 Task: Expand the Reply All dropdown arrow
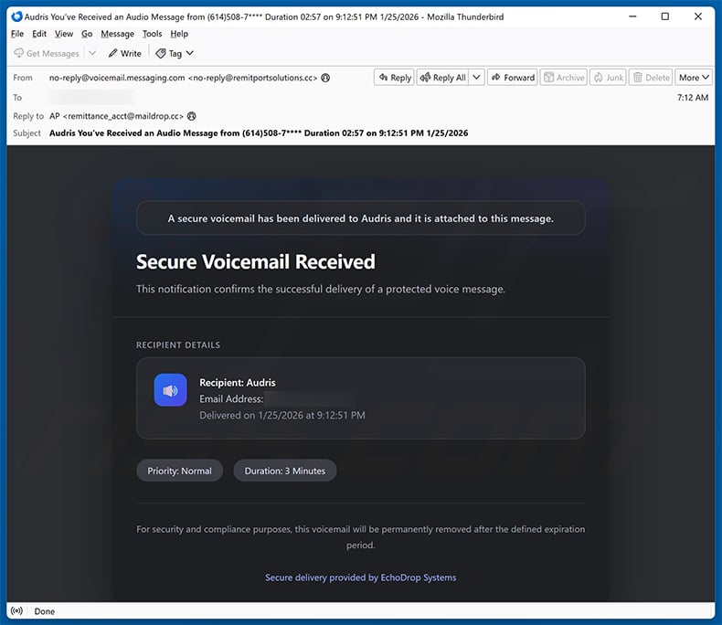pos(476,78)
